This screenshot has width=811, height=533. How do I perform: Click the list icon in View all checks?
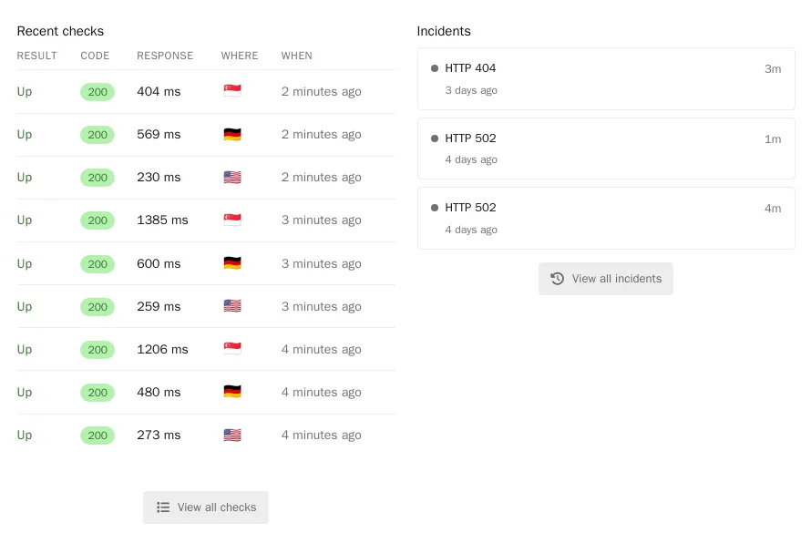click(163, 507)
